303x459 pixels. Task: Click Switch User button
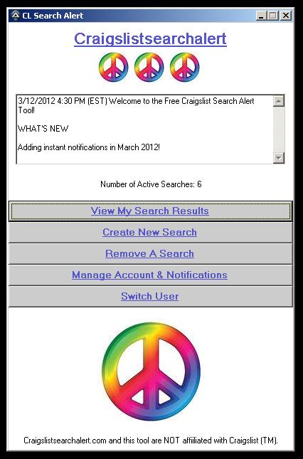pyautogui.click(x=150, y=296)
